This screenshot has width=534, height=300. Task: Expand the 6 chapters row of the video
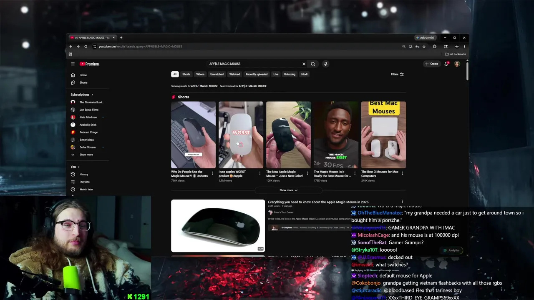(x=309, y=227)
